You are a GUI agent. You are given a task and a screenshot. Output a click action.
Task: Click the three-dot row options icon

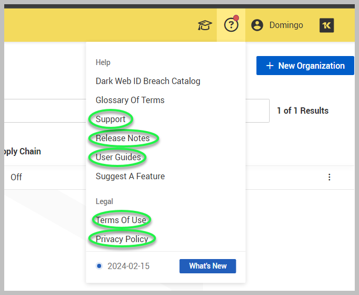coord(329,177)
